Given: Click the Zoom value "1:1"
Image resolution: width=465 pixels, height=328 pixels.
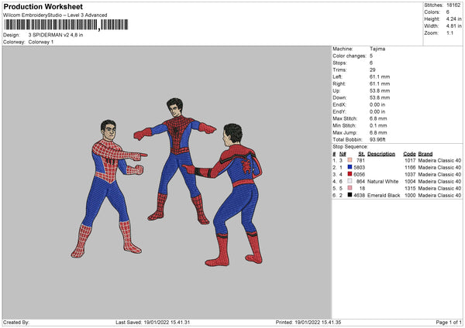Looking at the screenshot, I should pyautogui.click(x=449, y=32).
